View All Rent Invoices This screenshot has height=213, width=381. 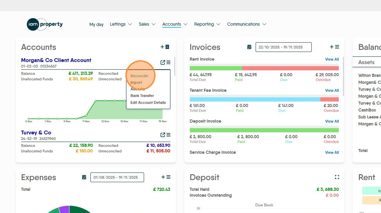coord(332,59)
